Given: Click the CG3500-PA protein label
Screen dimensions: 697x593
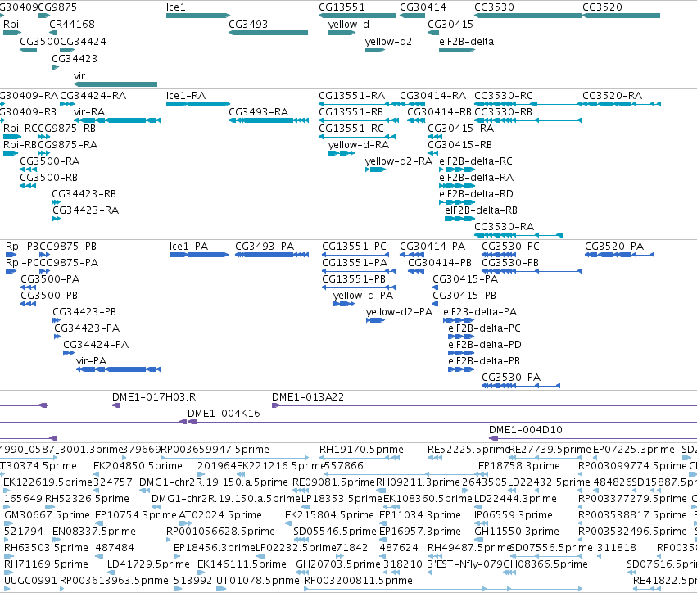Looking at the screenshot, I should coord(50,279).
